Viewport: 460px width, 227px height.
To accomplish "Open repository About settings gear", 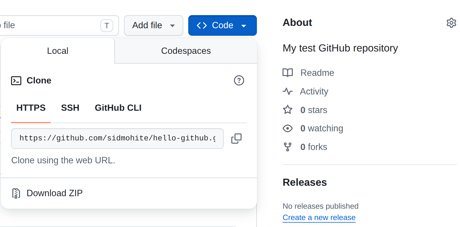I will tap(451, 23).
